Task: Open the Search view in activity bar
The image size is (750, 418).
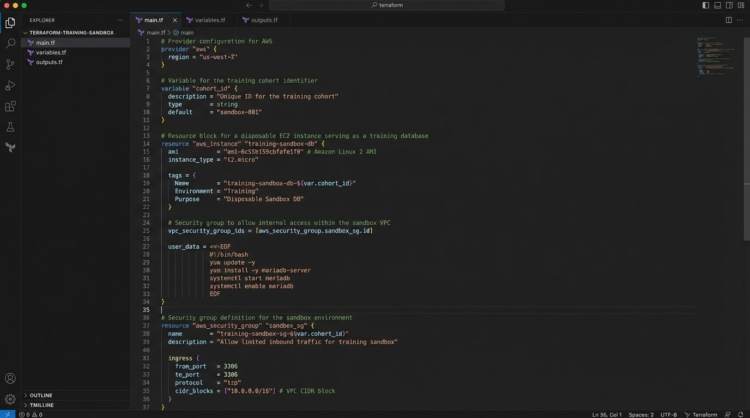Action: click(x=10, y=44)
